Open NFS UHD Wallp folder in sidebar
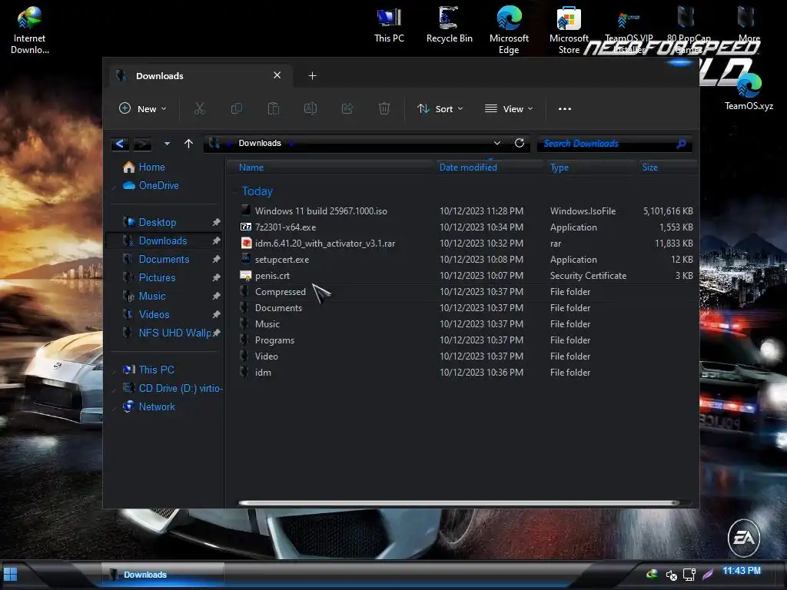The width and height of the screenshot is (787, 590). point(174,333)
